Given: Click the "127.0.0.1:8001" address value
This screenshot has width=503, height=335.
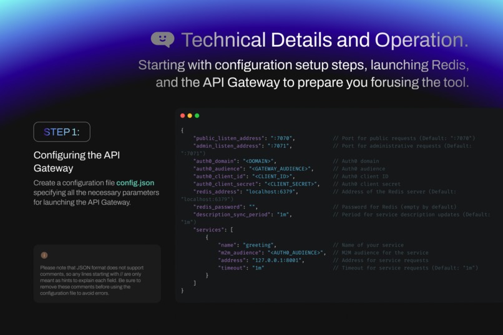Looking at the screenshot, I should pyautogui.click(x=276, y=260).
